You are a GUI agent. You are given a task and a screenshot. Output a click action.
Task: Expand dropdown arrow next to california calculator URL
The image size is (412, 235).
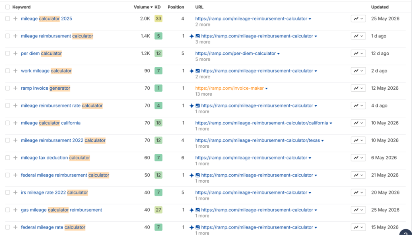[331, 123]
